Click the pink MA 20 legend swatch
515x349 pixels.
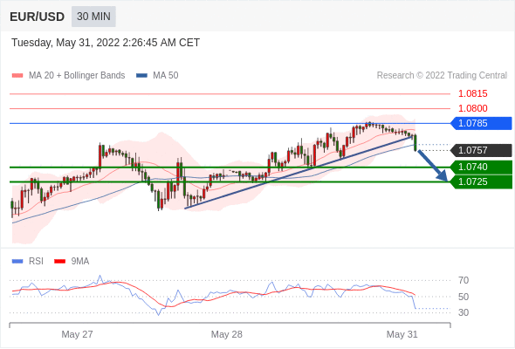click(17, 76)
